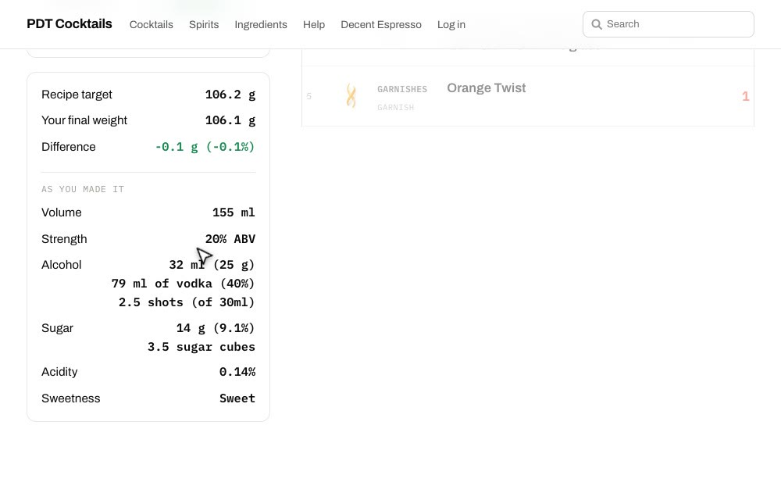Screen dimensions: 781x500
Task: Click the volume value 155 ml
Action: pyautogui.click(x=234, y=212)
